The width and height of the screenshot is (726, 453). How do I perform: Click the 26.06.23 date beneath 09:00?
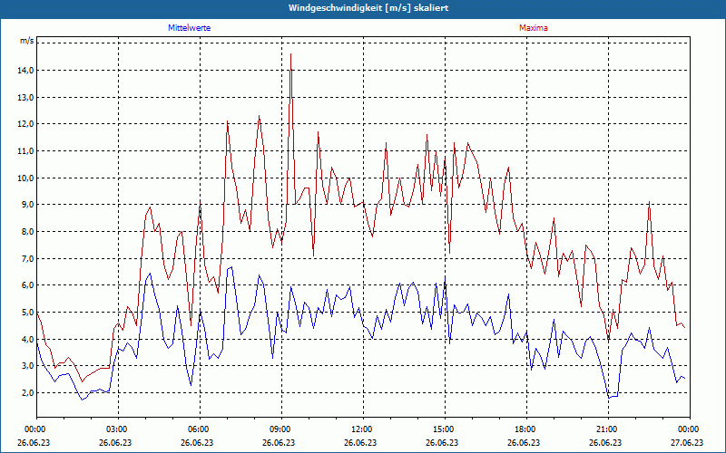point(279,442)
